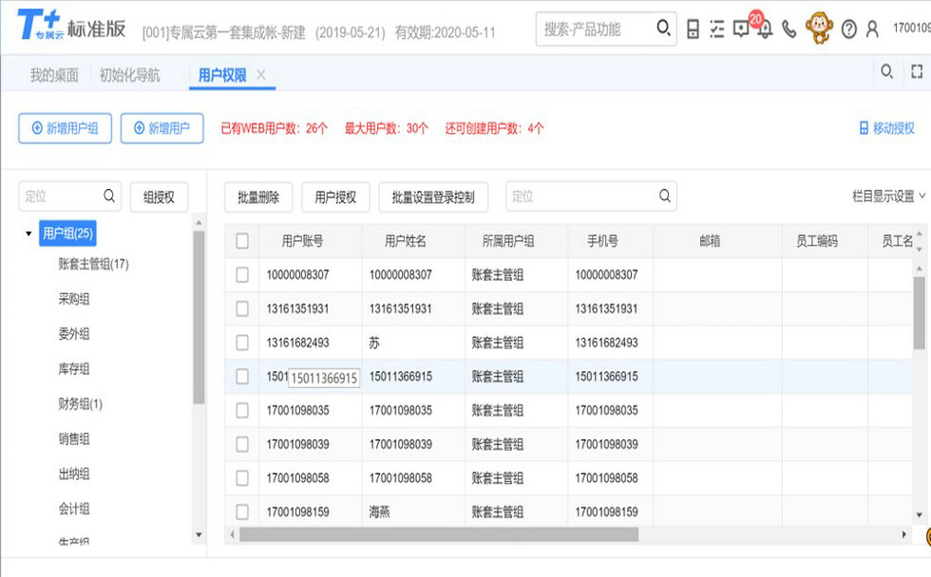
Task: Click the monkey mascot avatar
Action: (x=819, y=28)
